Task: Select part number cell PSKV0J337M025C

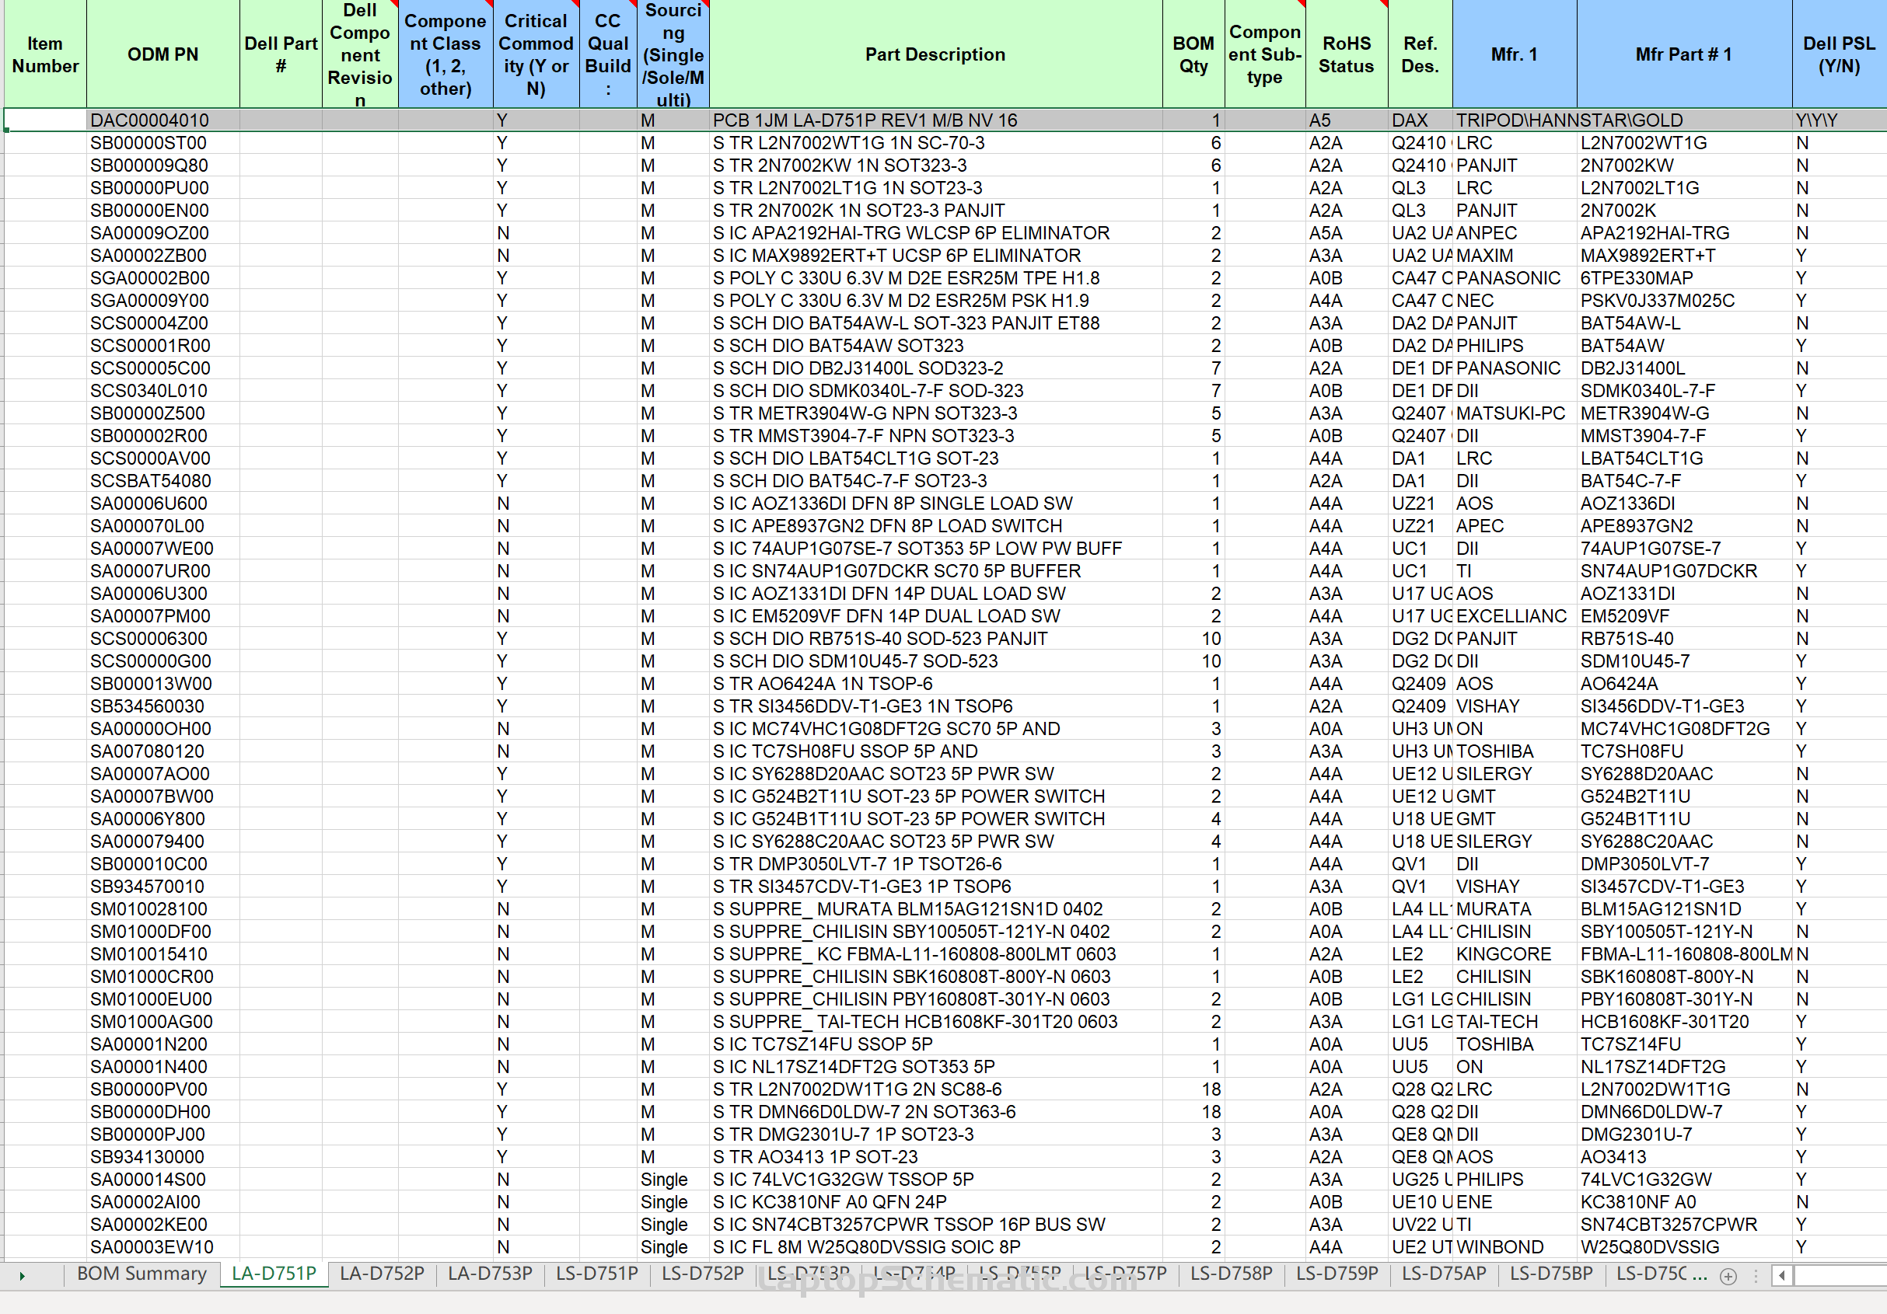Action: coord(1684,301)
